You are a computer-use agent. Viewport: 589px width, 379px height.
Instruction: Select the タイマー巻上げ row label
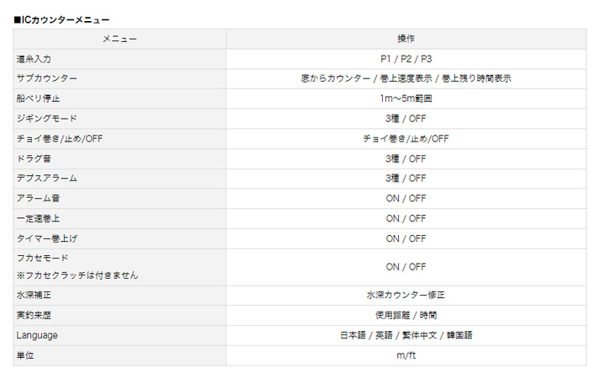coord(47,238)
